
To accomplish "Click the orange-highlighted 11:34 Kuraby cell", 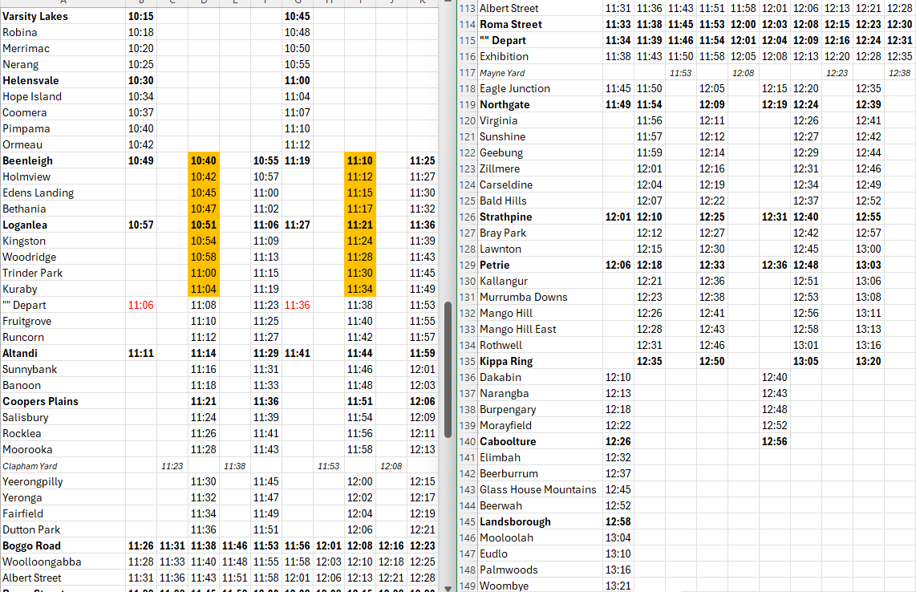I will (359, 289).
